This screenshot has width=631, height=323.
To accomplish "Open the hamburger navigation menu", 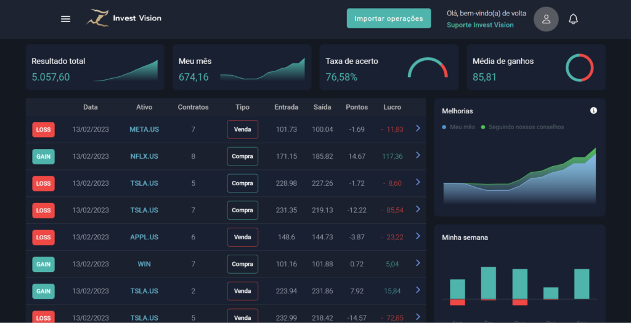I will pos(65,19).
